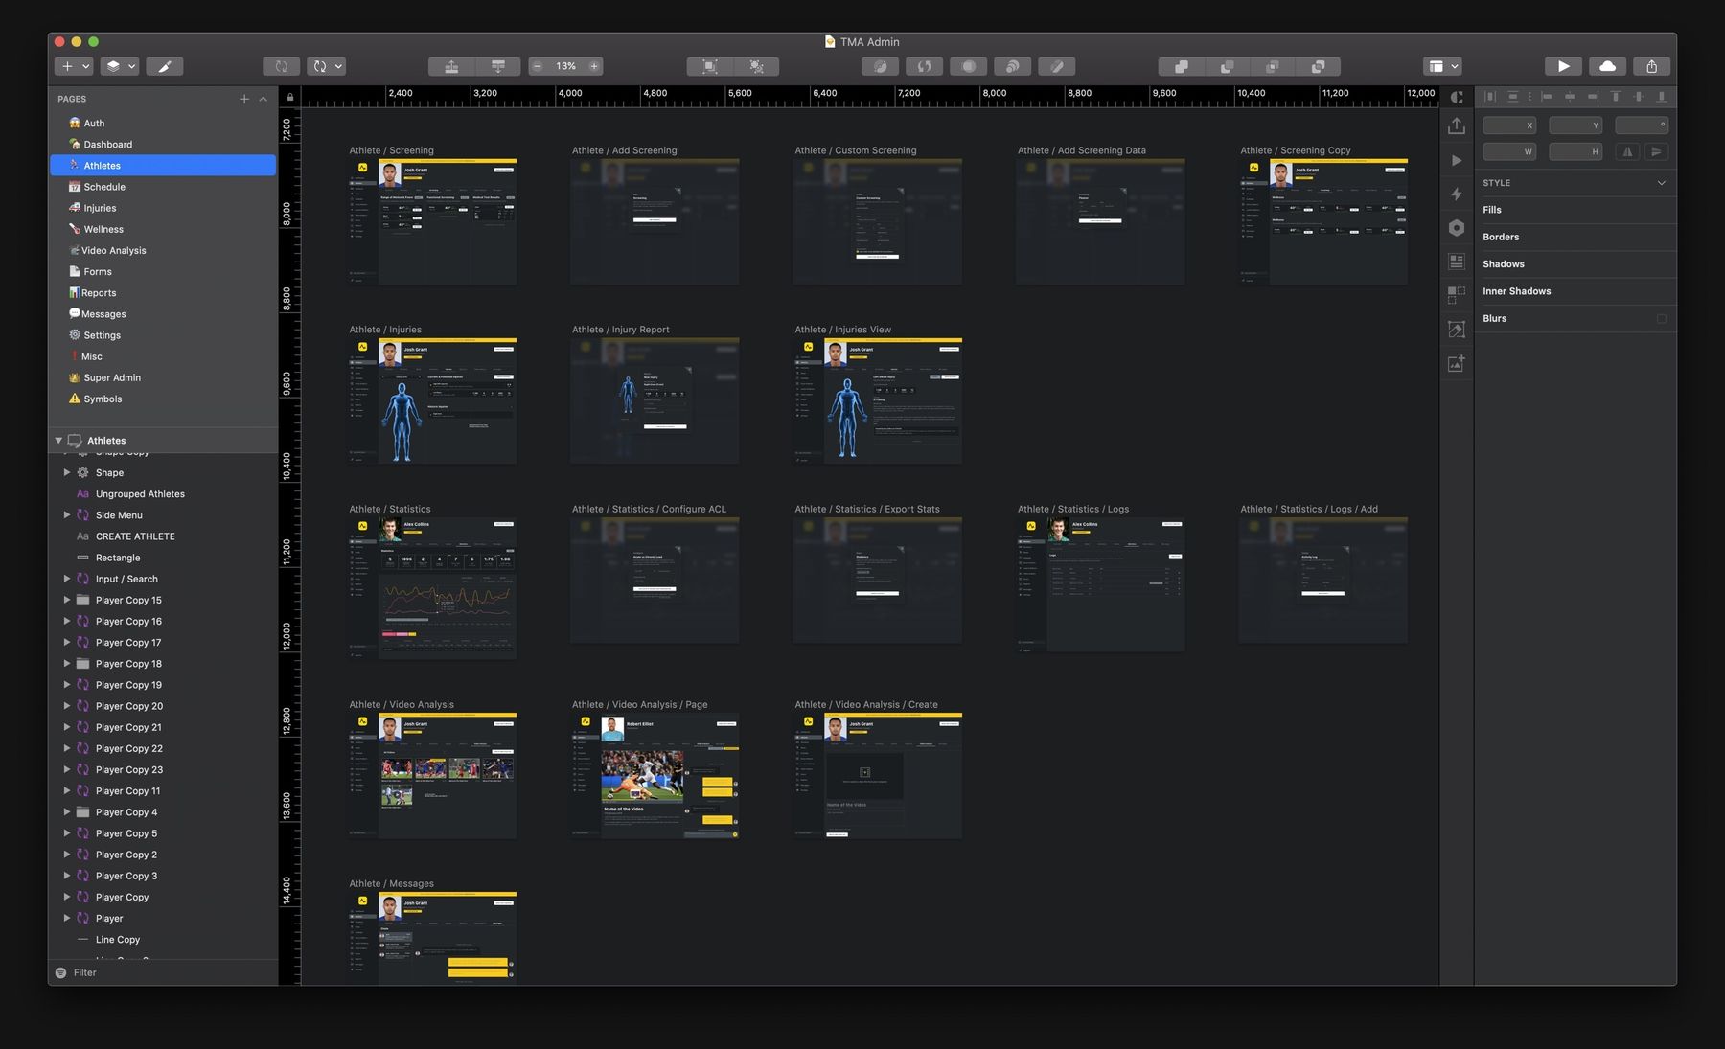Click the X position input field
Image resolution: width=1725 pixels, height=1049 pixels.
pyautogui.click(x=1508, y=125)
